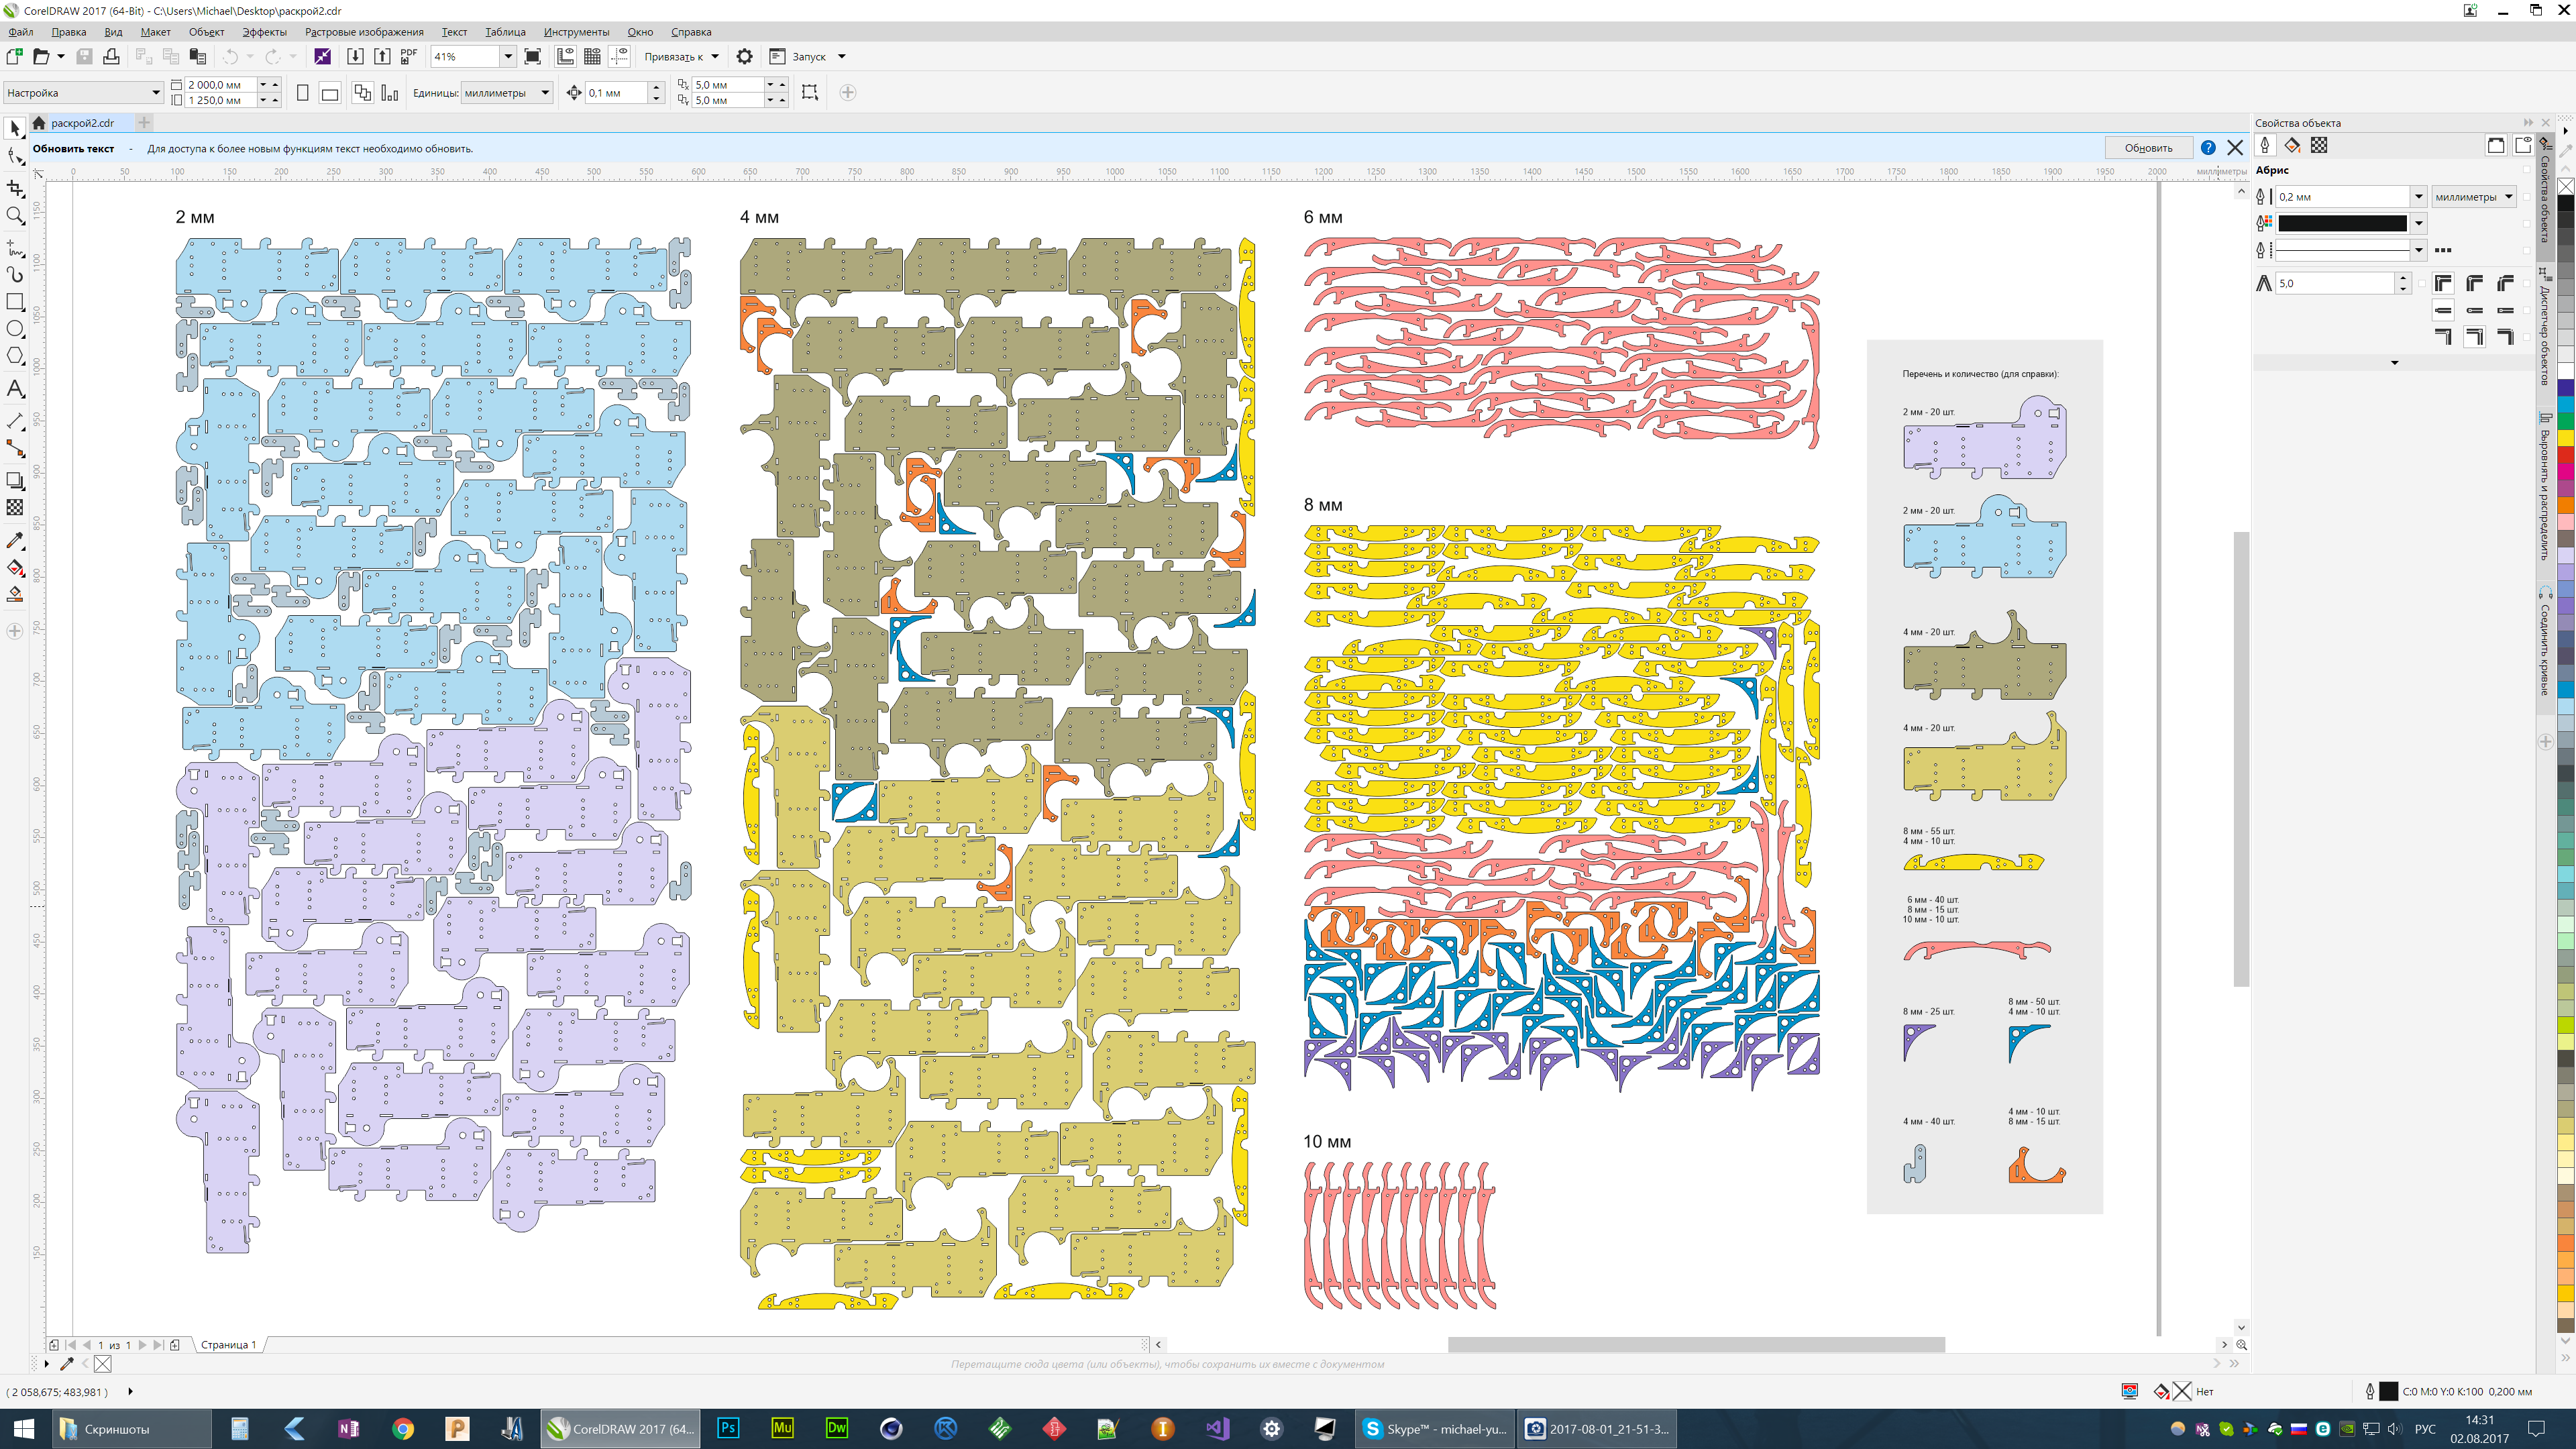Open Skype in the Windows taskbar
Viewport: 2576px width, 1449px height.
(x=1435, y=1429)
